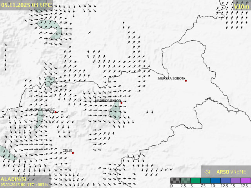
Task: Click the Maribor red city marker
Action: coord(121,103)
